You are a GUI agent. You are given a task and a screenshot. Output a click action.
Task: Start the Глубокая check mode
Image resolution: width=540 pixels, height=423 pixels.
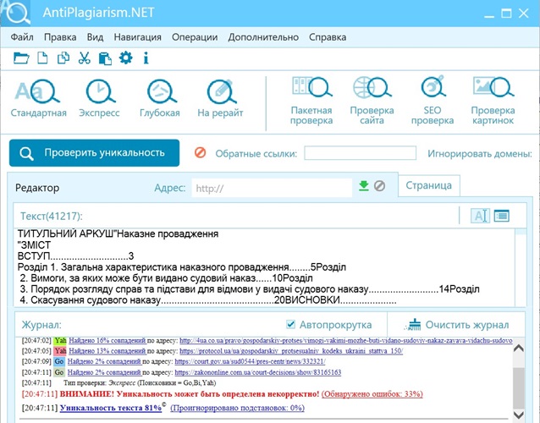click(x=160, y=98)
